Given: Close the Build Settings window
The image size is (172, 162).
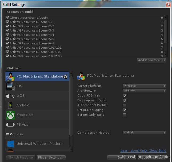Looking at the screenshot, I should click(x=168, y=5).
